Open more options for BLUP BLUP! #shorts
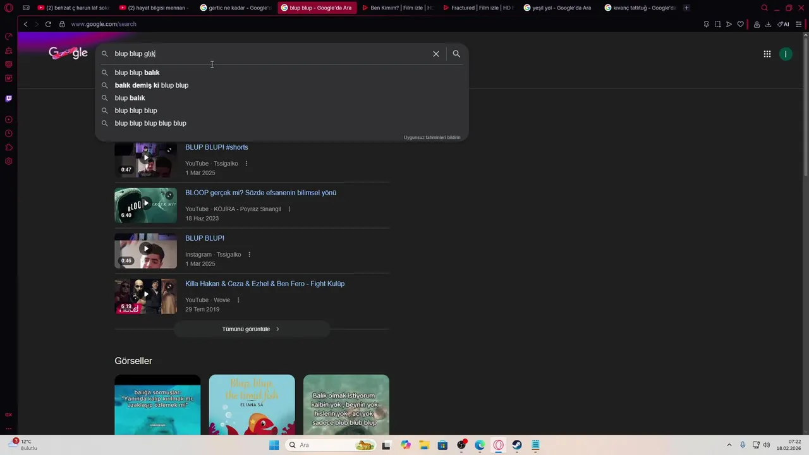The image size is (809, 455). coord(246,164)
